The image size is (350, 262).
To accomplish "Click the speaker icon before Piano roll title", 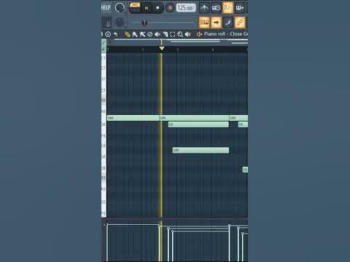I will (x=199, y=34).
